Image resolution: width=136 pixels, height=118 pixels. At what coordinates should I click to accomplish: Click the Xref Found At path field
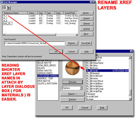coord(34,43)
